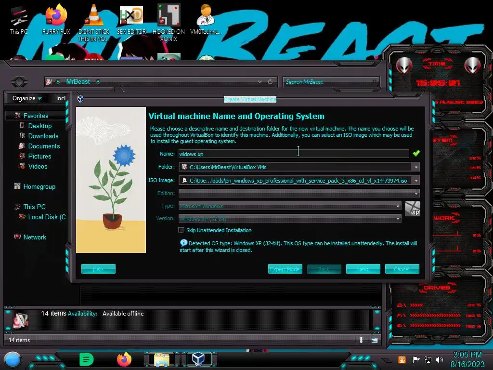Click the Windows XP OS type icon
The width and height of the screenshot is (493, 370).
412,209
